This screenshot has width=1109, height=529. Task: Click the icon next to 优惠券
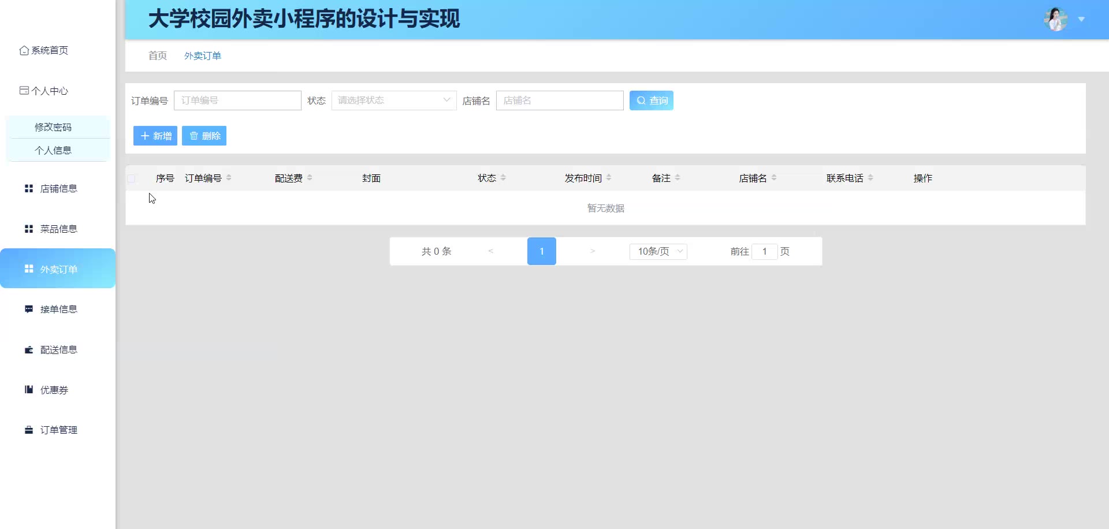[x=29, y=390]
